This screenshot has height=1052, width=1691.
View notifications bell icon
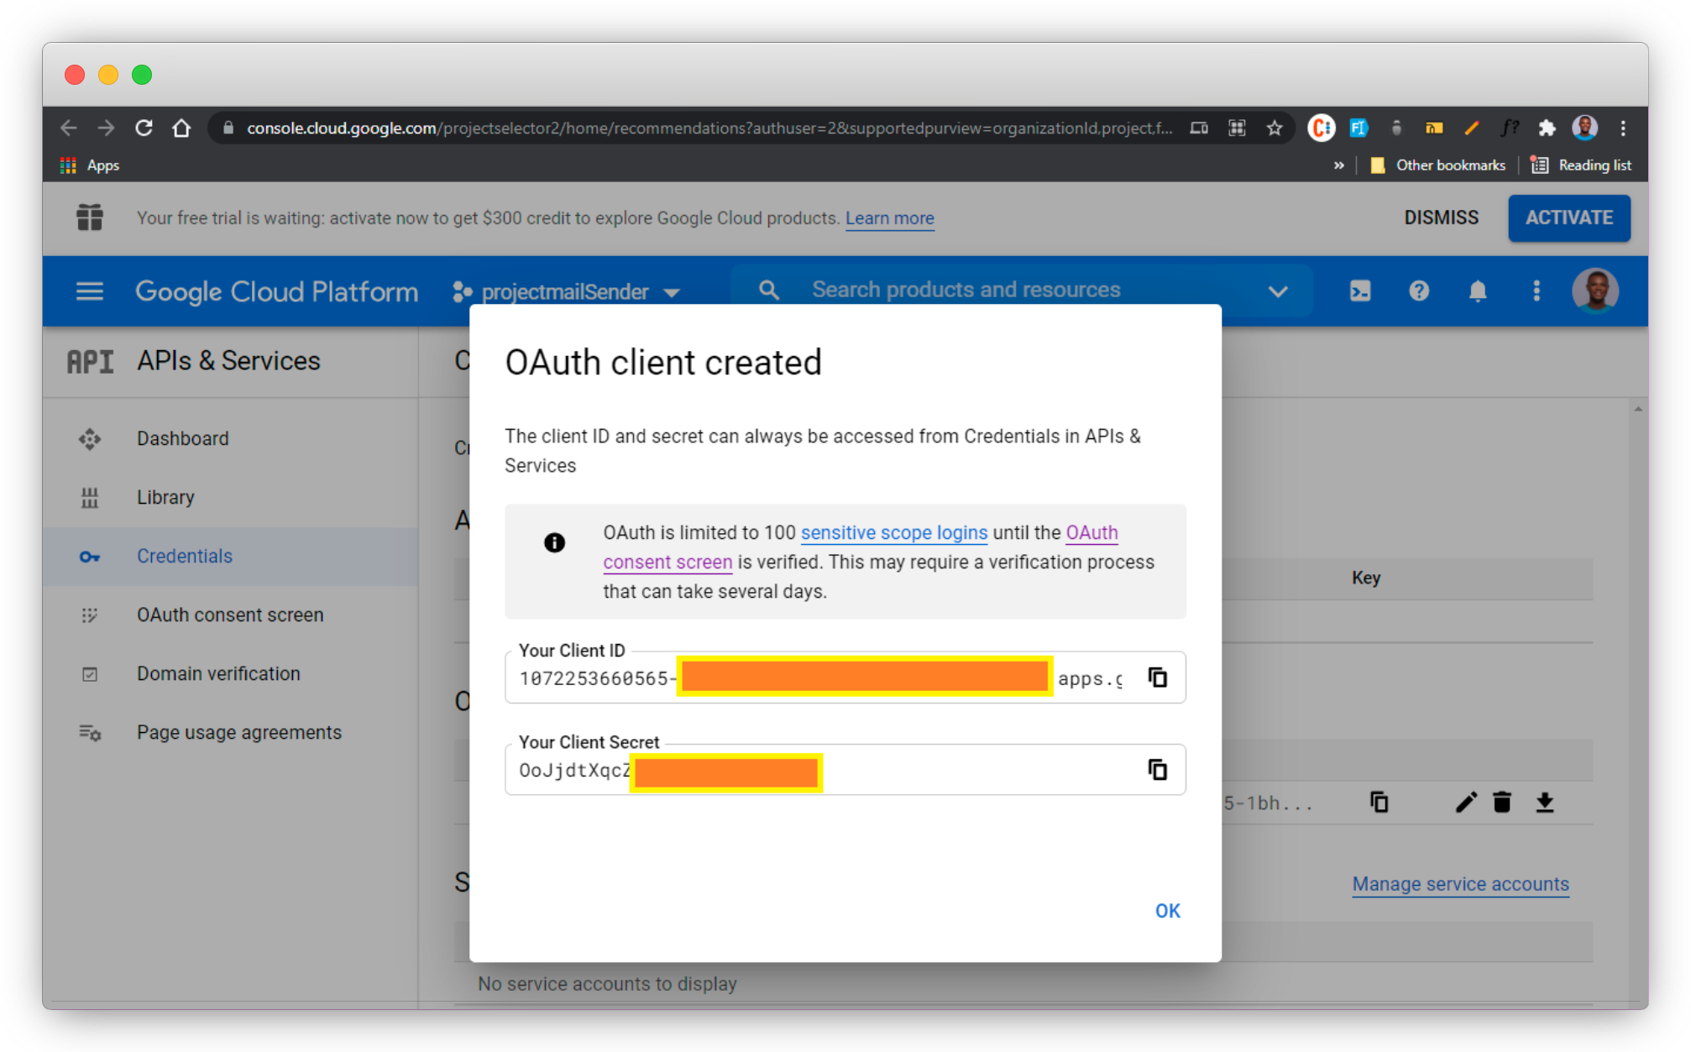tap(1478, 291)
